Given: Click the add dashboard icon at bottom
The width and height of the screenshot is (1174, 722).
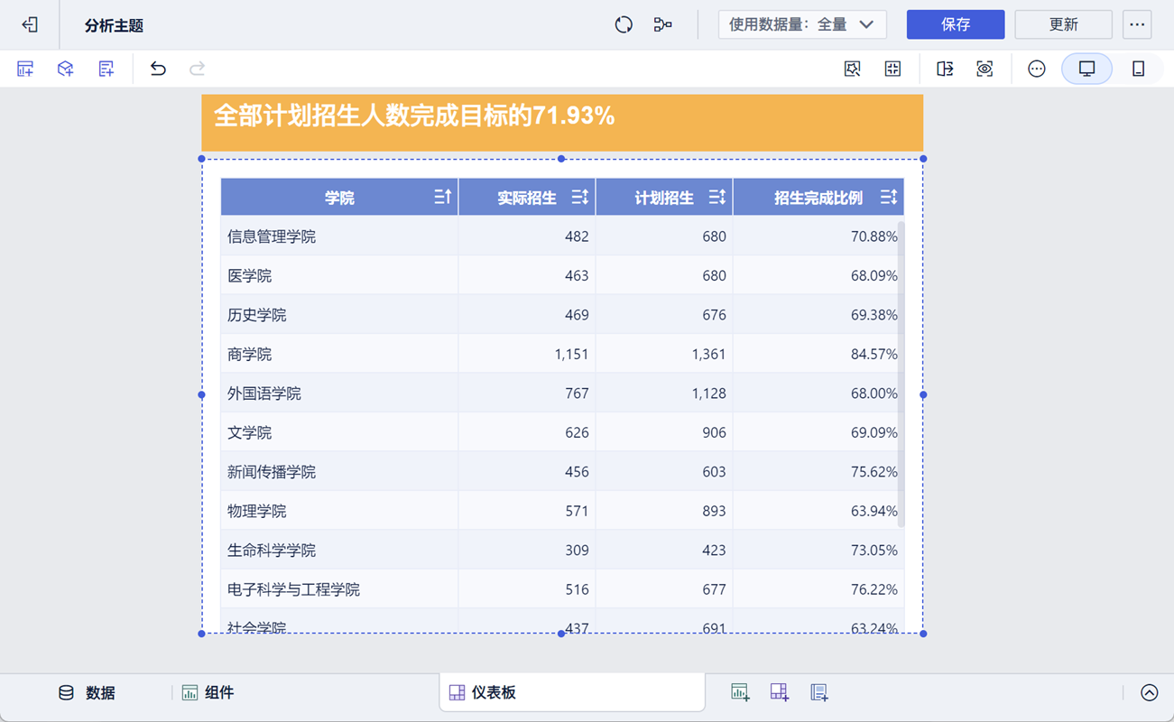Looking at the screenshot, I should pyautogui.click(x=780, y=693).
